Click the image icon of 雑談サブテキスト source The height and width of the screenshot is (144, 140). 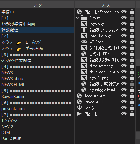84,60
